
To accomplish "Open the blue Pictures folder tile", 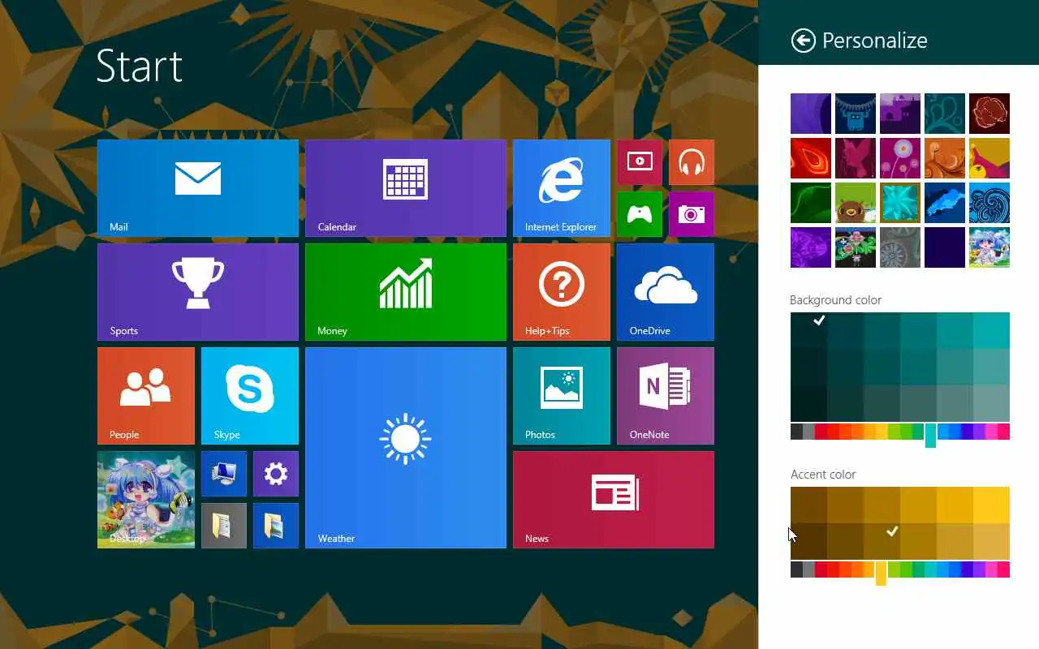I will [x=276, y=526].
